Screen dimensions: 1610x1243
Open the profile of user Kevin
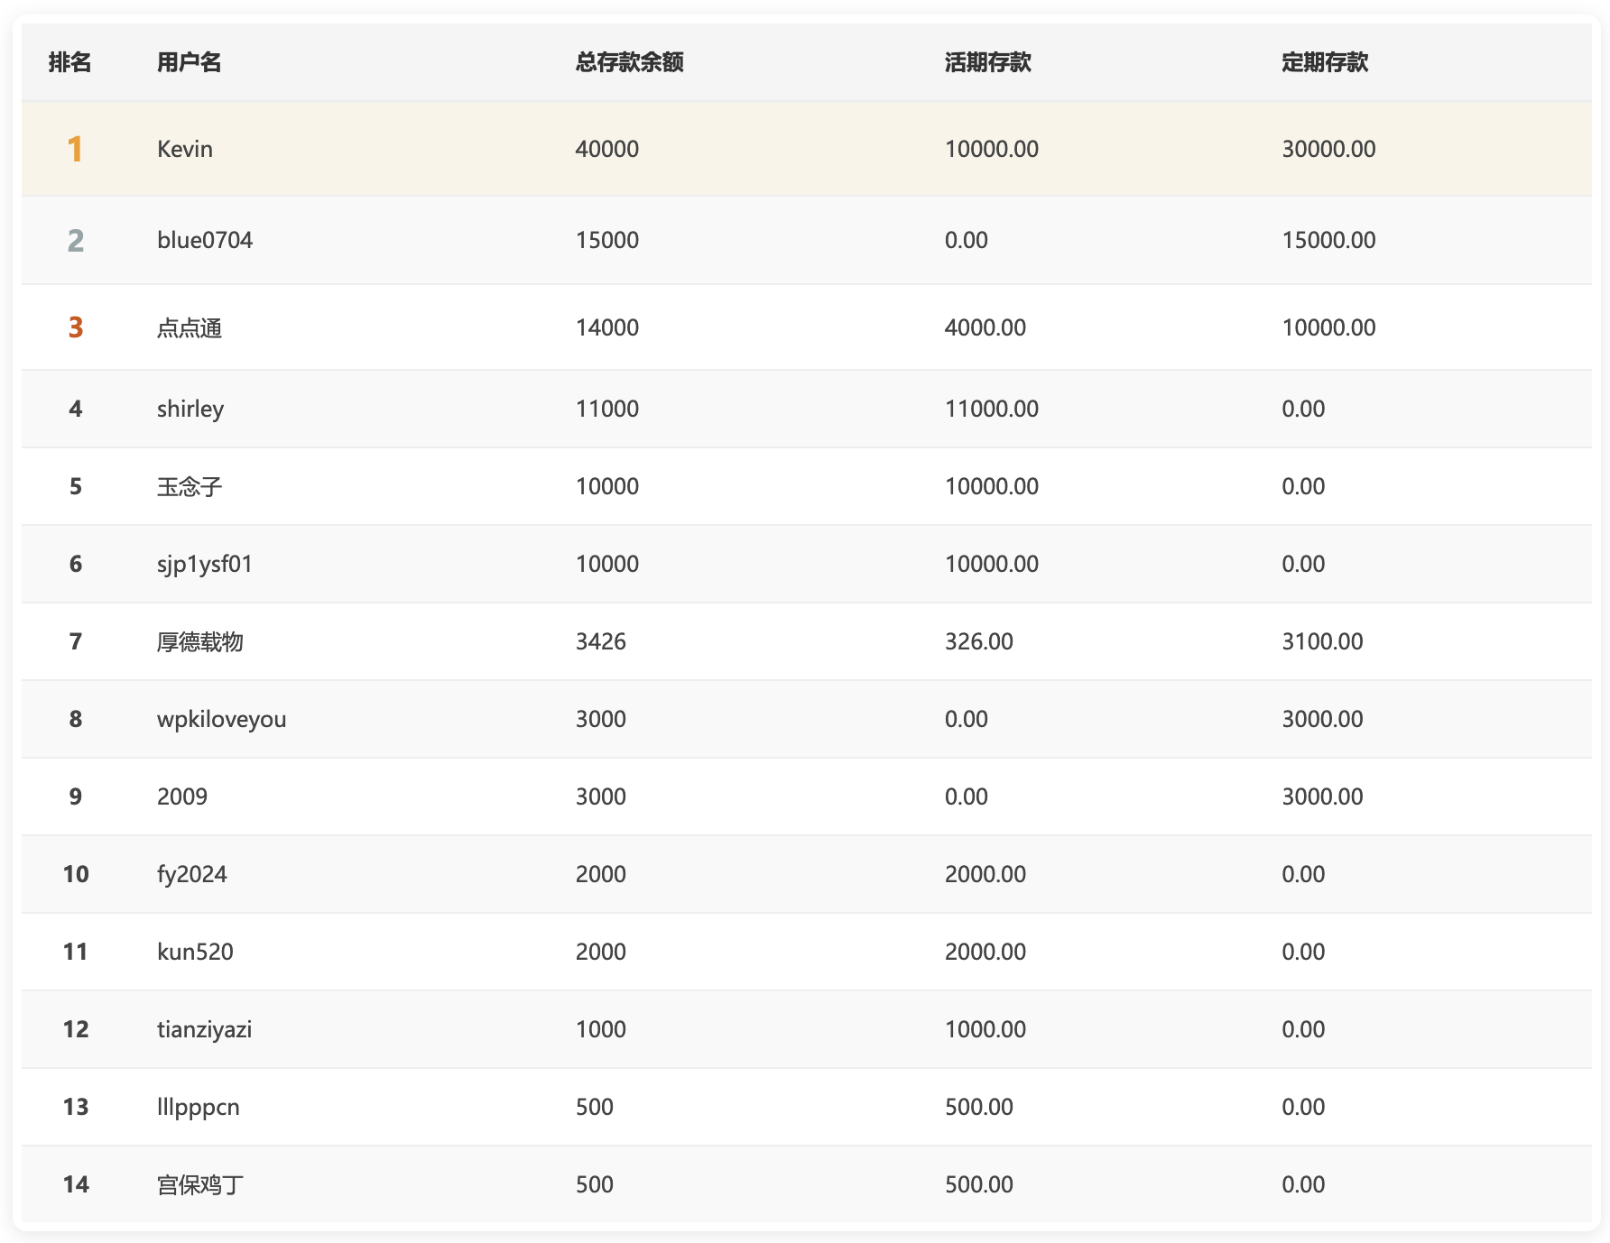coord(185,148)
